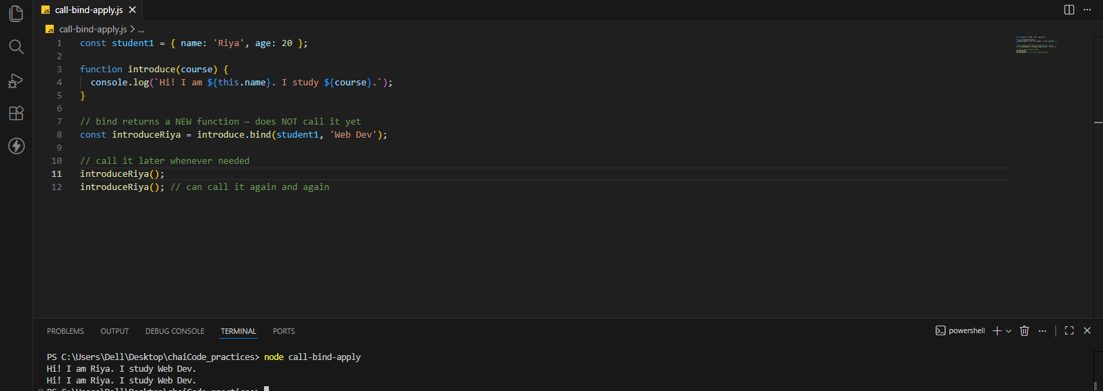1103x391 pixels.
Task: Select the powershell terminal label
Action: (x=960, y=331)
